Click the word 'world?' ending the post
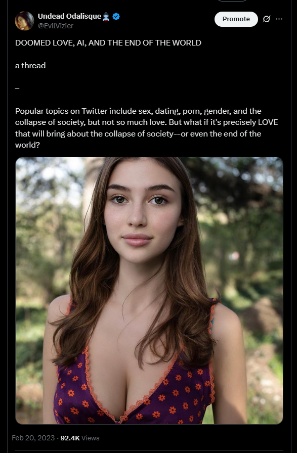 [x=27, y=145]
